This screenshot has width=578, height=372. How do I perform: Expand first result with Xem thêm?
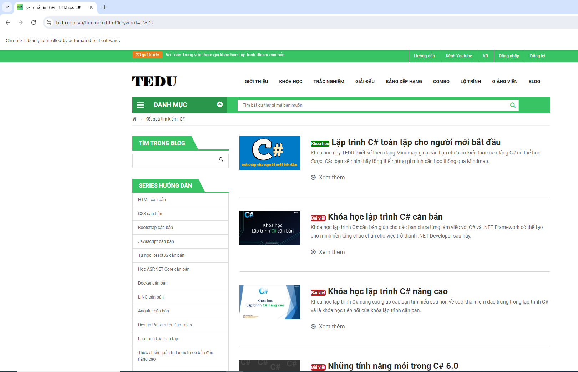point(331,178)
